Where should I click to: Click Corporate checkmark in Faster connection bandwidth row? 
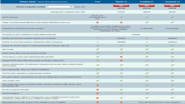172,23
